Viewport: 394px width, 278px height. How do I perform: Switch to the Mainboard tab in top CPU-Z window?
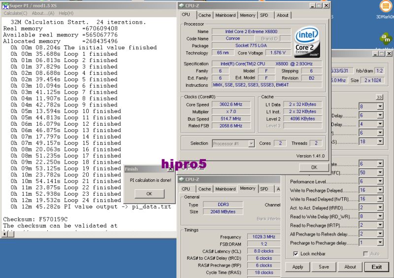click(225, 15)
